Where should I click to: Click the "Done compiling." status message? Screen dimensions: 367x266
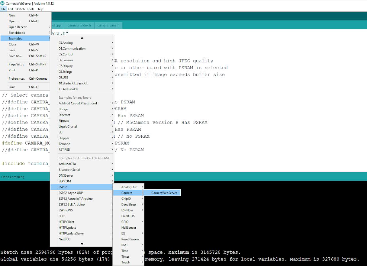click(13, 177)
